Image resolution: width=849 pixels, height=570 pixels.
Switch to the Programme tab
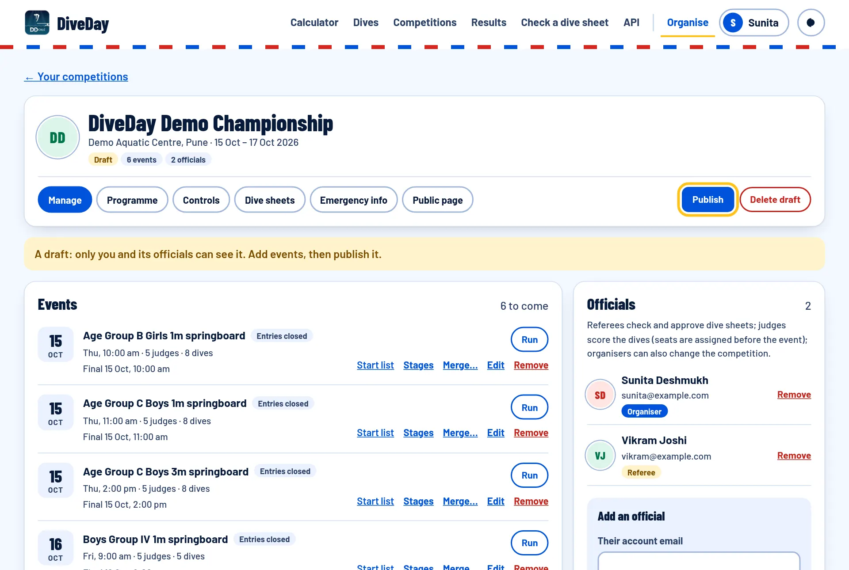click(x=132, y=200)
